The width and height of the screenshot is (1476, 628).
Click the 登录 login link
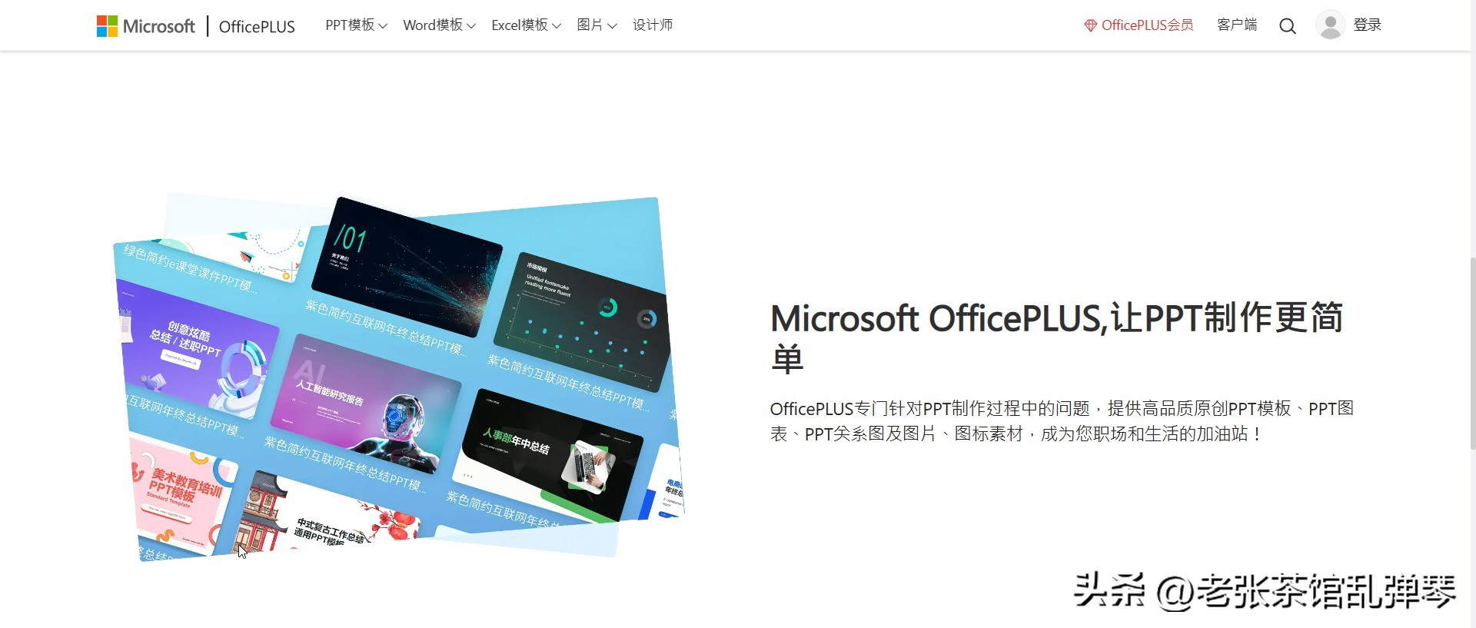(x=1367, y=25)
